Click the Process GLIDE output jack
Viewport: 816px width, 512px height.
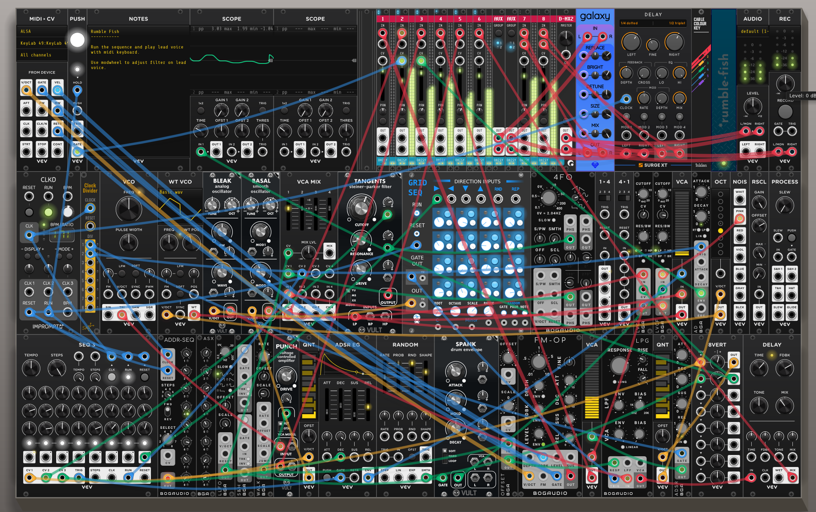792,315
